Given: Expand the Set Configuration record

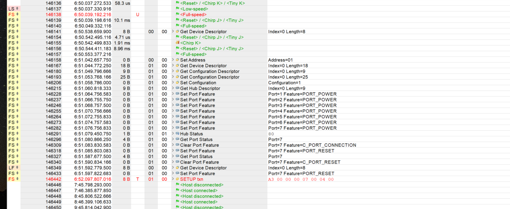Looking at the screenshot, I should 173,83.
